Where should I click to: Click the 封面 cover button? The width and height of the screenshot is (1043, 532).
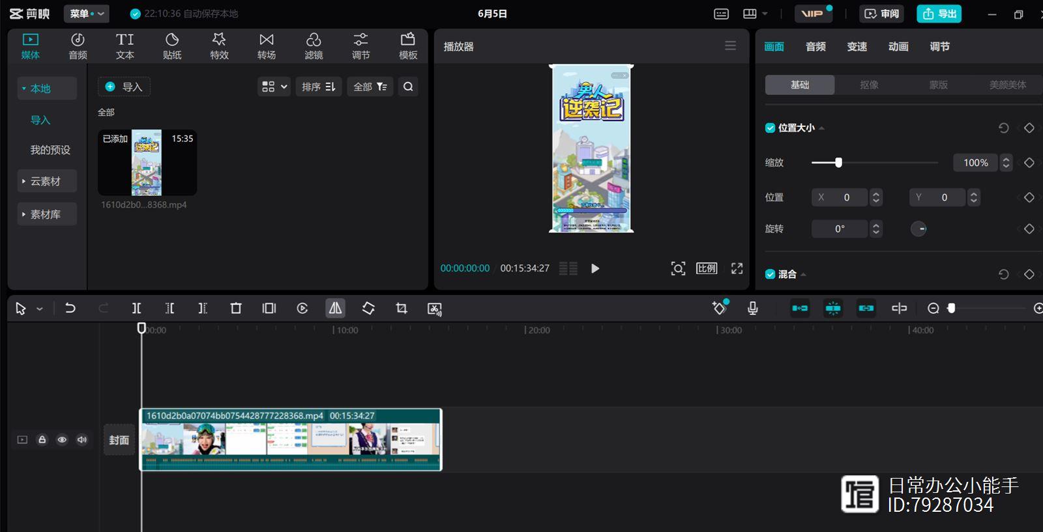pos(119,440)
